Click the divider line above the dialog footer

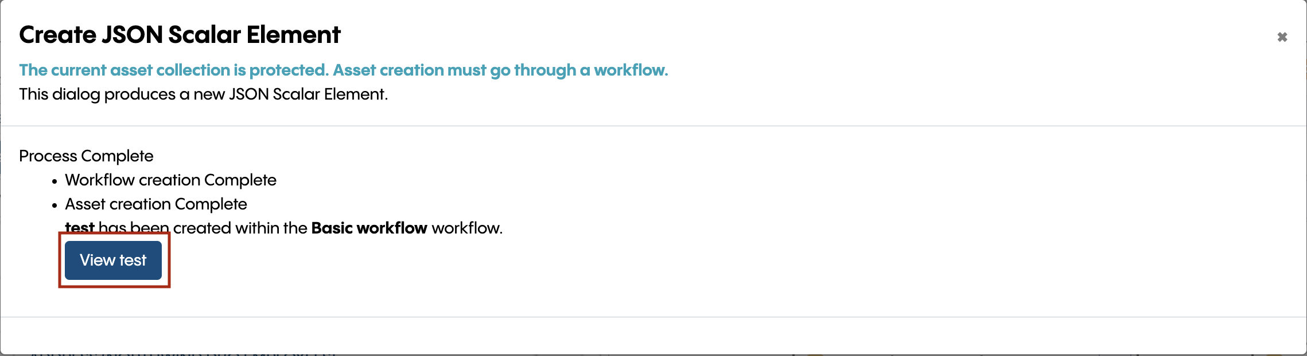653,317
